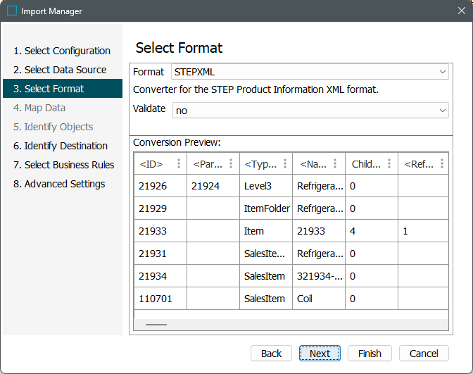Jump to step 8 Advanced Settings
The image size is (473, 374).
pos(59,184)
